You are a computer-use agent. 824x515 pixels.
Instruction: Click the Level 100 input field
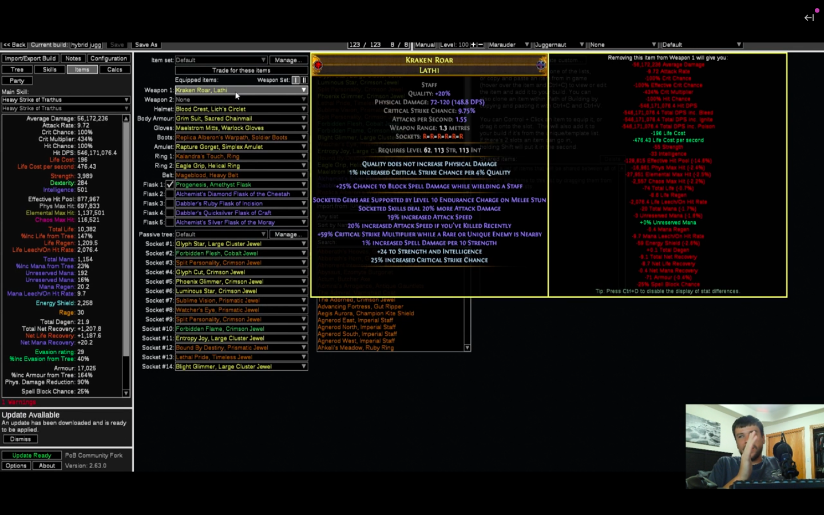coord(455,45)
